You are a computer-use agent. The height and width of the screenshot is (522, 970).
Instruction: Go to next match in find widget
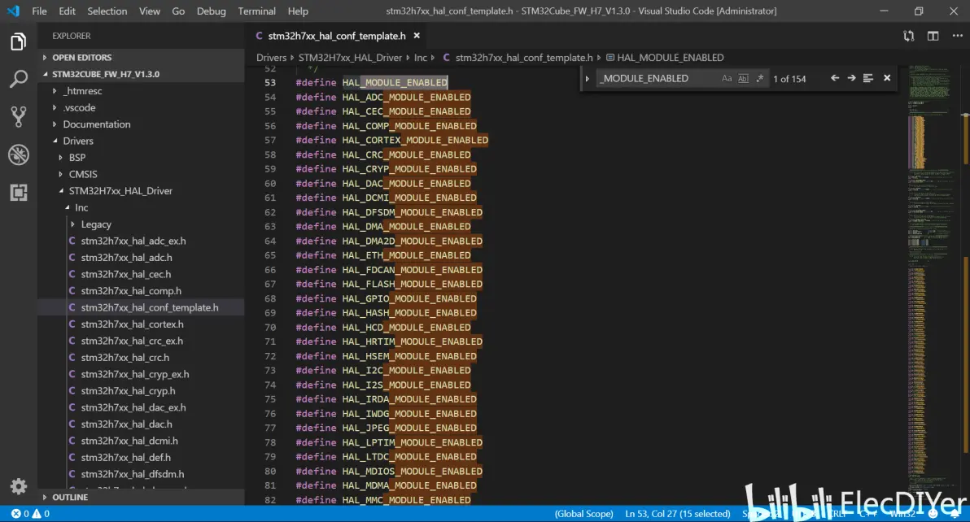pos(851,78)
